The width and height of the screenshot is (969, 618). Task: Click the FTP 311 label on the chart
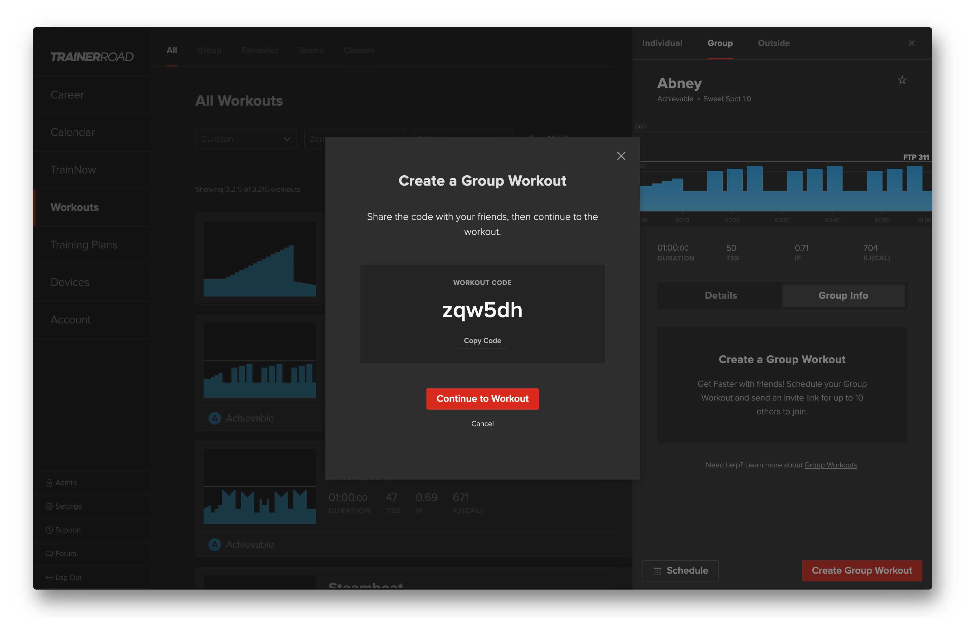point(916,157)
